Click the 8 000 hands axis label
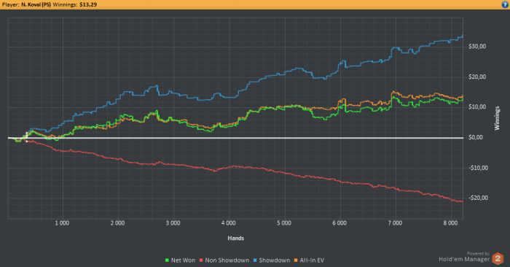 (450, 223)
